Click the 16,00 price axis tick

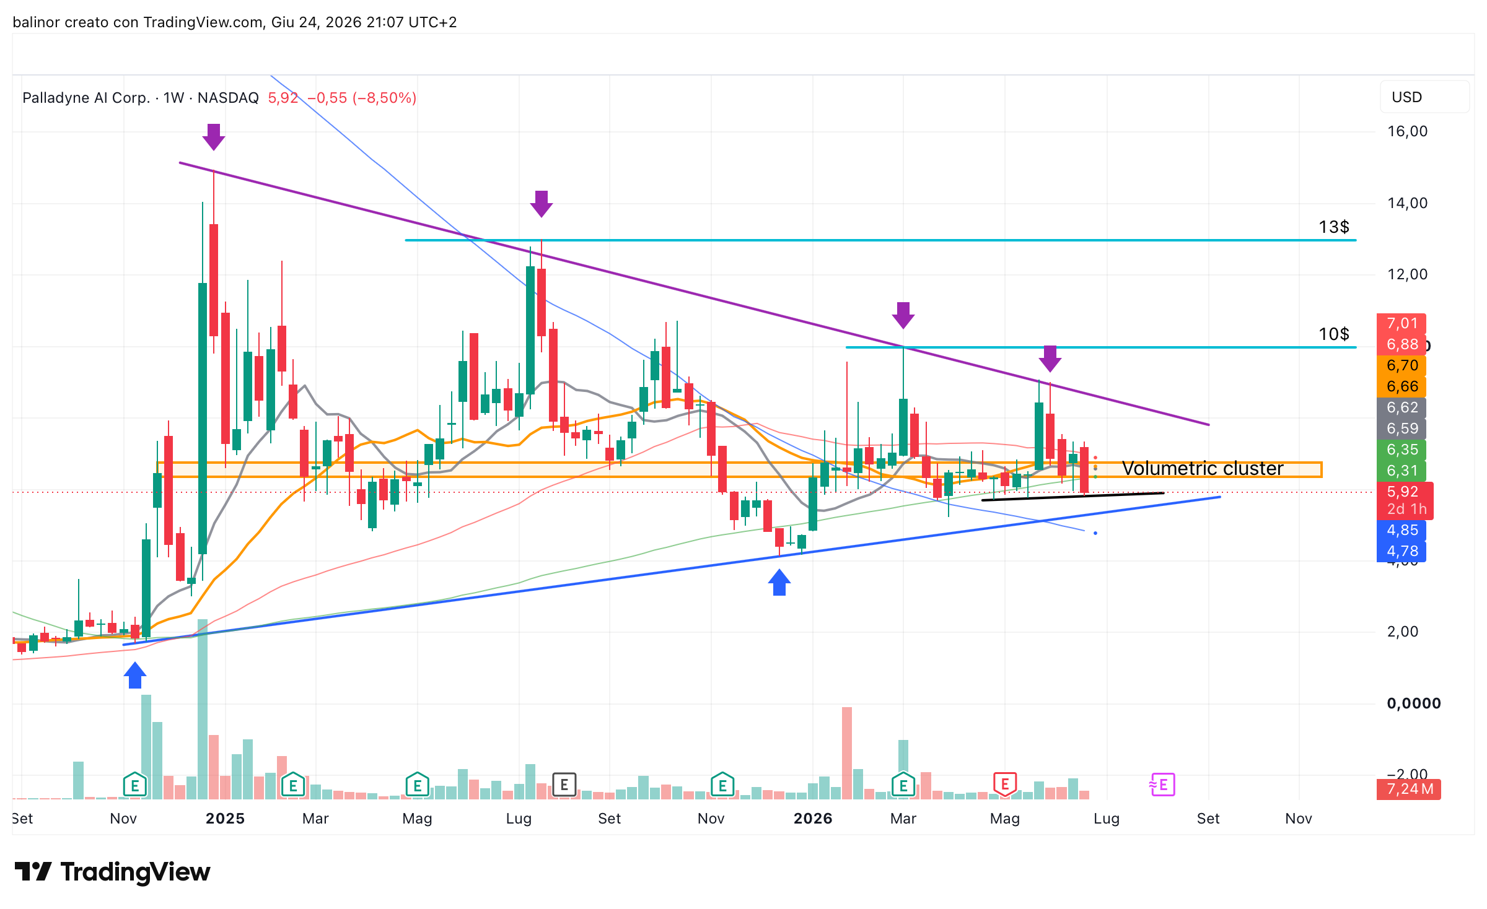(x=1407, y=131)
